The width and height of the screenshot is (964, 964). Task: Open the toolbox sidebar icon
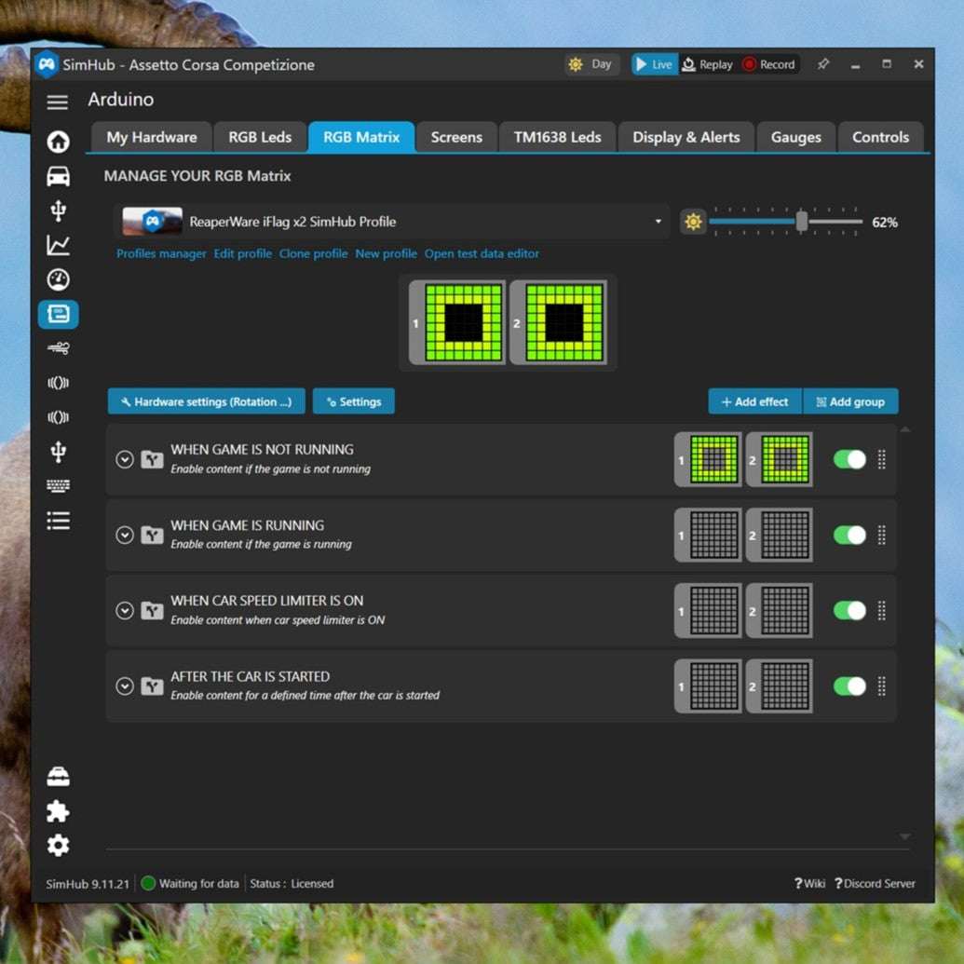click(x=59, y=777)
